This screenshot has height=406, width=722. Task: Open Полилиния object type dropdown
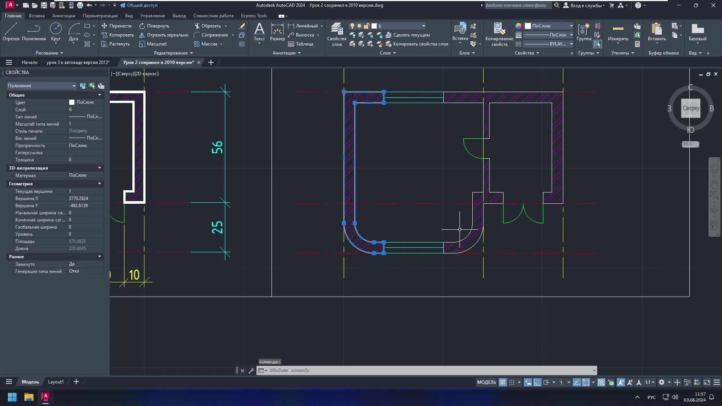coord(74,86)
